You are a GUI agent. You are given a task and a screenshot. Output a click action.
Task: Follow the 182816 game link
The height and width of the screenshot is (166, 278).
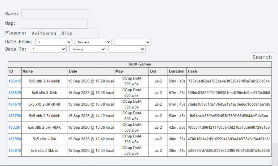click(15, 150)
